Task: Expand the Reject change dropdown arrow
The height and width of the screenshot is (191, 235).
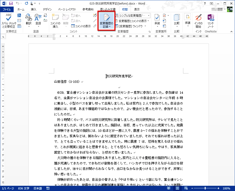Action: 168,15
